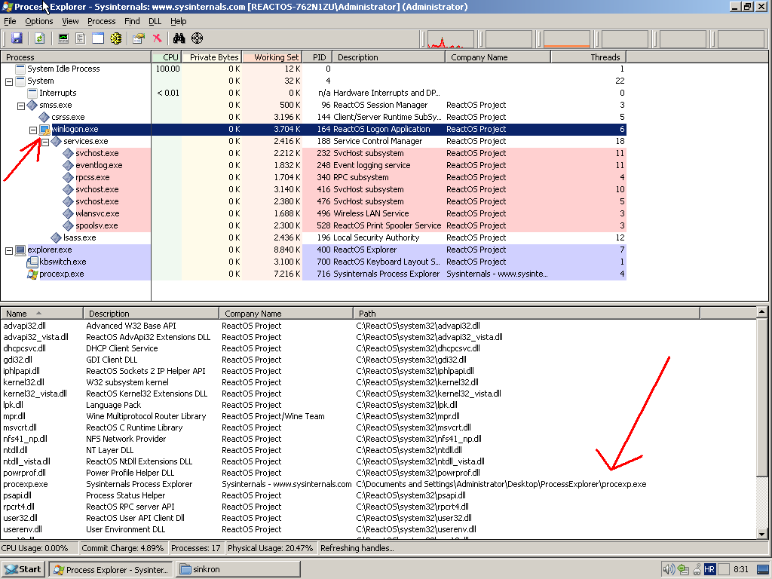Click the smss.exe diamond icon
Screen dimensions: 772x579
[32, 106]
